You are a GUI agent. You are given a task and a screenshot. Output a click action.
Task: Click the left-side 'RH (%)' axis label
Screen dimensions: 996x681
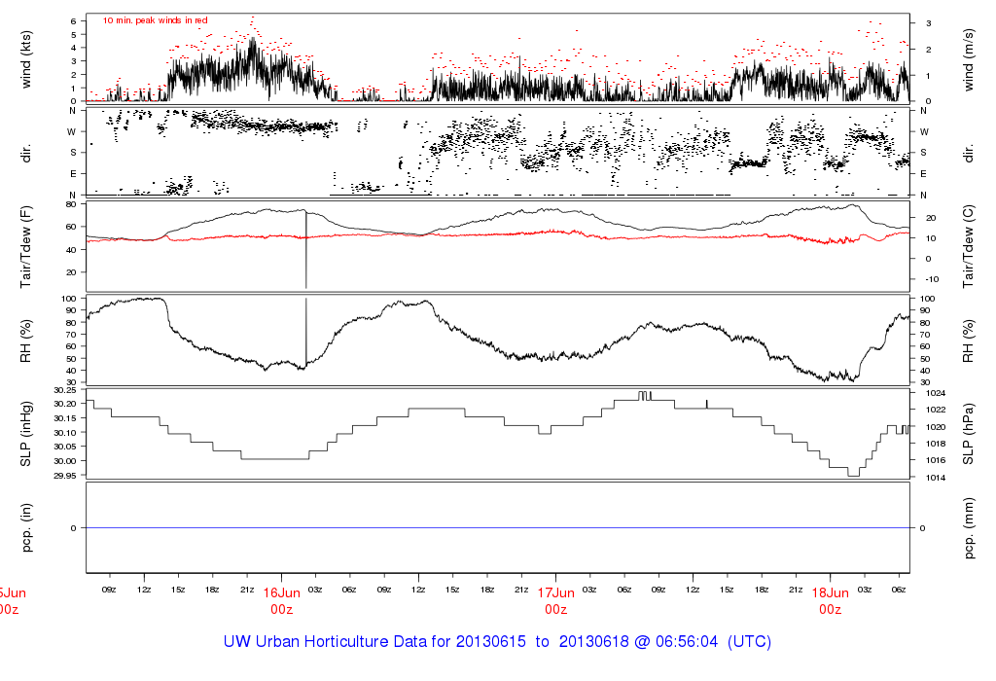[x=27, y=340]
